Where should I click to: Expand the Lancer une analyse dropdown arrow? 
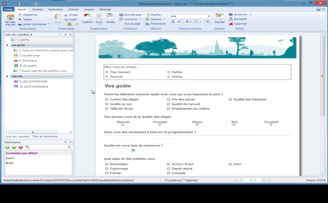coord(49,24)
